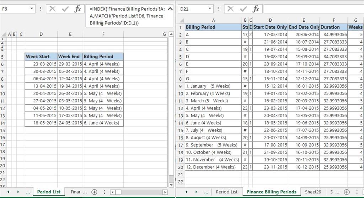This screenshot has height=198, width=364.
Task: Open Insert Function fx in right window
Action: 256,9
